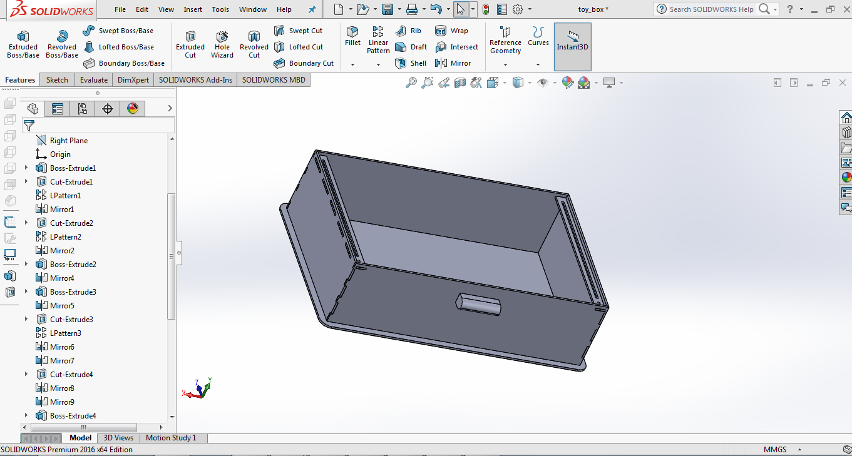The width and height of the screenshot is (852, 456).
Task: Open the Tools menu
Action: click(220, 9)
